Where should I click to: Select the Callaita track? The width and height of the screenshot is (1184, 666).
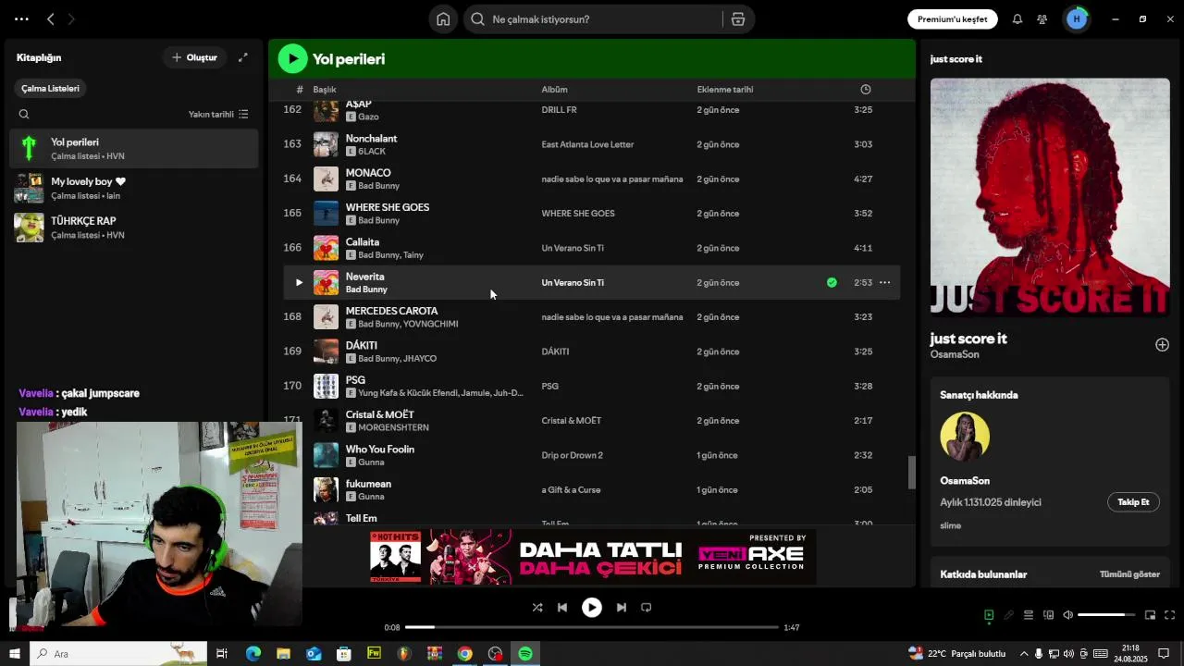363,242
